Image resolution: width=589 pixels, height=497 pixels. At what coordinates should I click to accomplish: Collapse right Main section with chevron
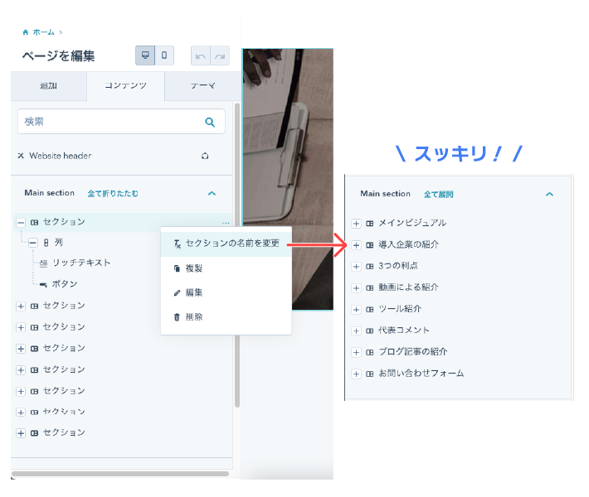[x=549, y=195]
